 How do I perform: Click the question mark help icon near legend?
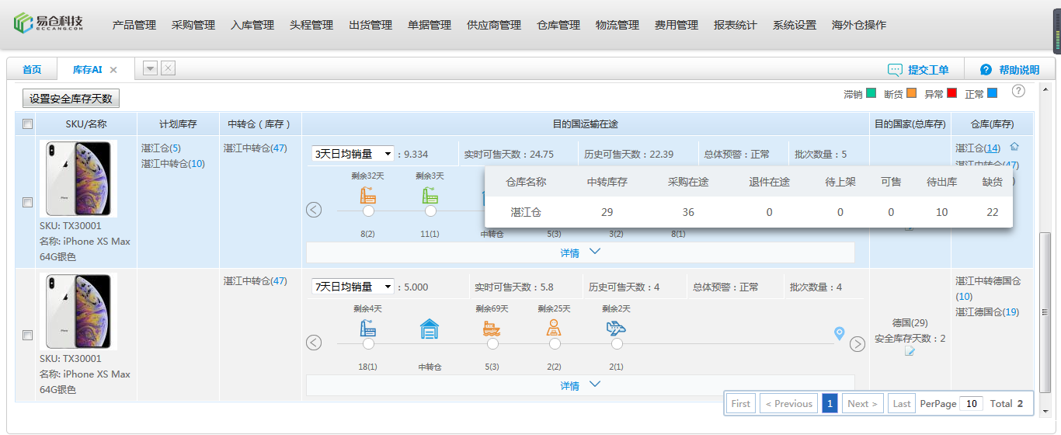click(1018, 91)
